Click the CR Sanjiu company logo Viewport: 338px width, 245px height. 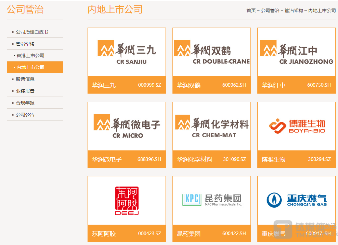(127, 52)
